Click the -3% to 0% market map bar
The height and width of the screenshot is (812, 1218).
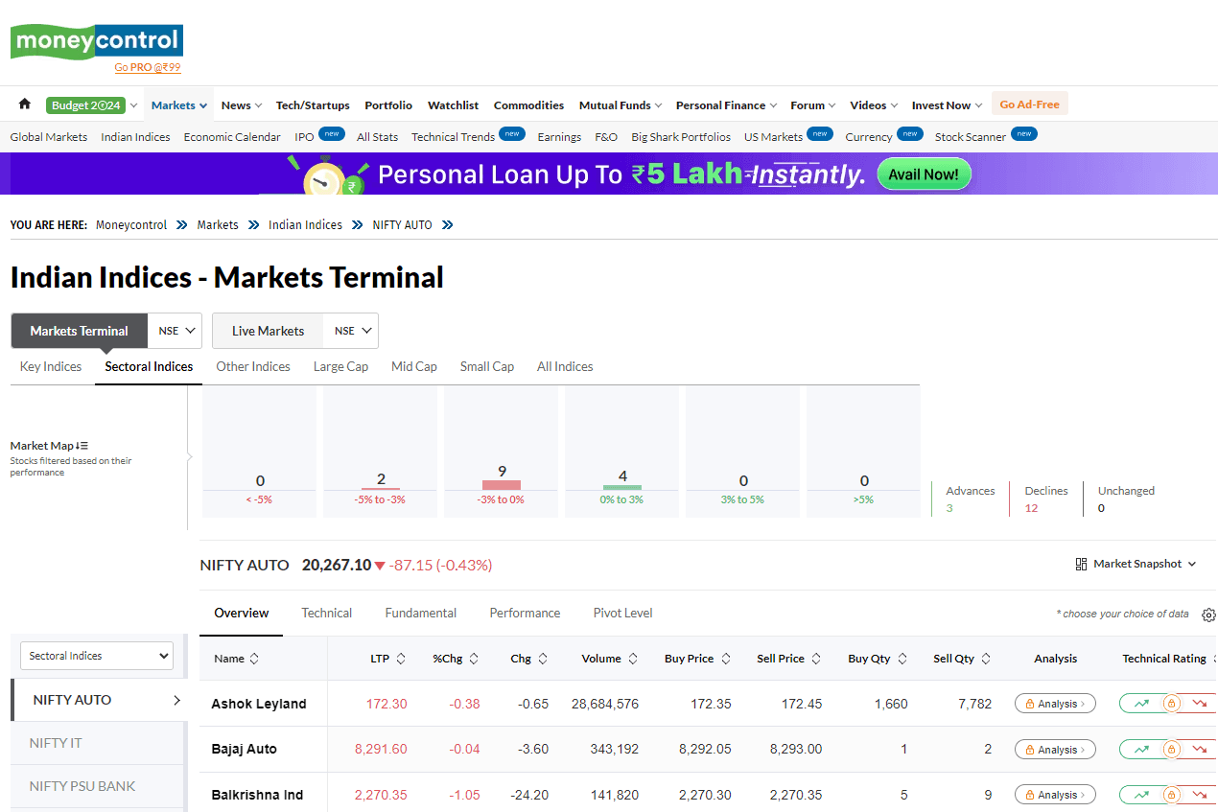[502, 485]
